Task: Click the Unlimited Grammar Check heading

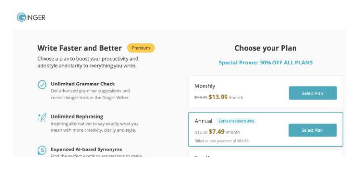Action: pos(83,84)
